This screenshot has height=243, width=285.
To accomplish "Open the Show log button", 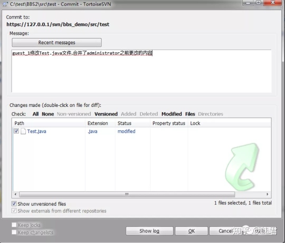I will (149, 231).
